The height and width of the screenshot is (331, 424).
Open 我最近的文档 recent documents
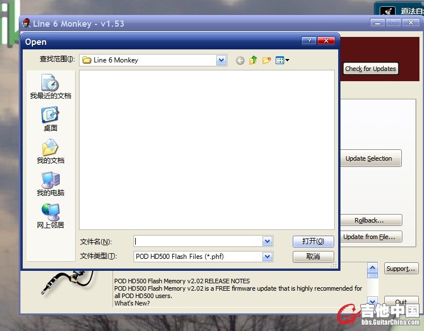(51, 86)
